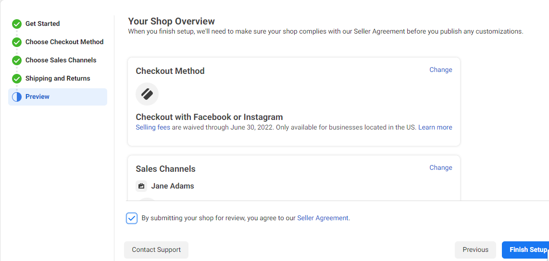Click the green checkmark beside Choose Checkout Method
Viewport: 549px width, 261px height.
[x=16, y=42]
